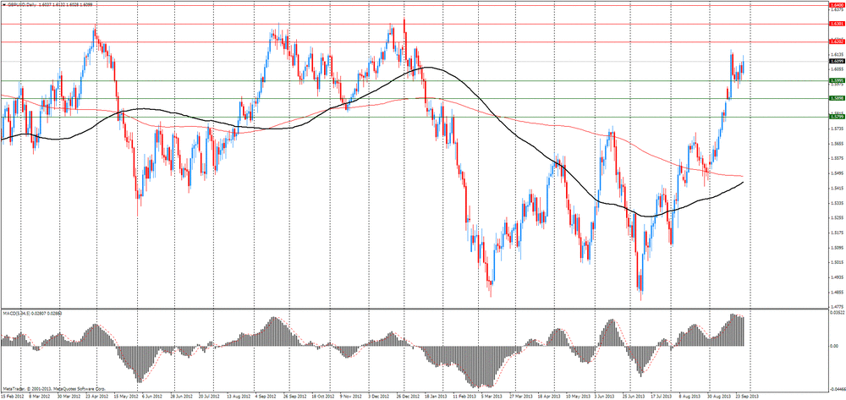Click the 1.5415 value on price axis
The height and width of the screenshot is (400, 846).
click(834, 188)
